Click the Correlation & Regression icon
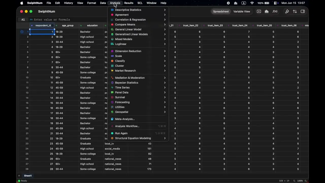This screenshot has height=183, width=325. click(x=112, y=20)
